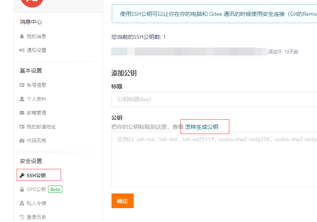
Task: Click the speaker icon for 通知设置
Action: [x=22, y=50]
